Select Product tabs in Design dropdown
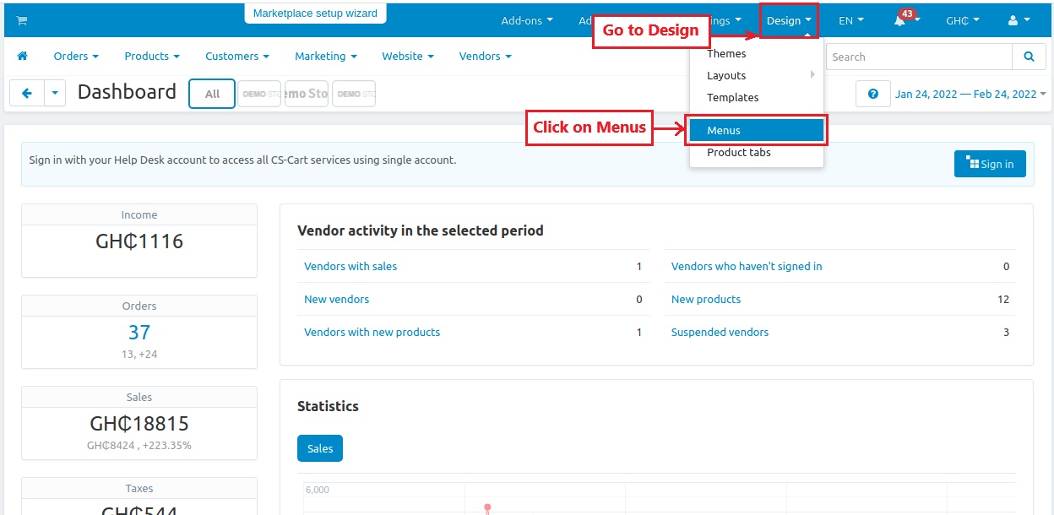Screen dimensions: 1054x515 coord(738,153)
